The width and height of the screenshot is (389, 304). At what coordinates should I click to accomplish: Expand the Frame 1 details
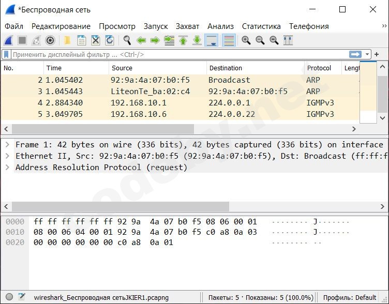coord(7,145)
